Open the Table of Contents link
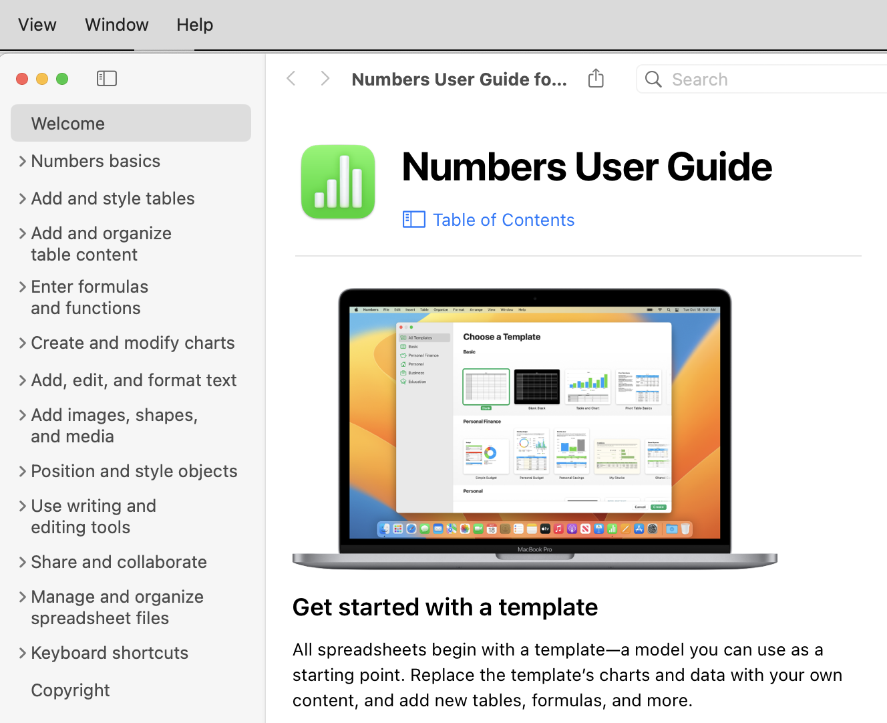887x723 pixels. (504, 220)
